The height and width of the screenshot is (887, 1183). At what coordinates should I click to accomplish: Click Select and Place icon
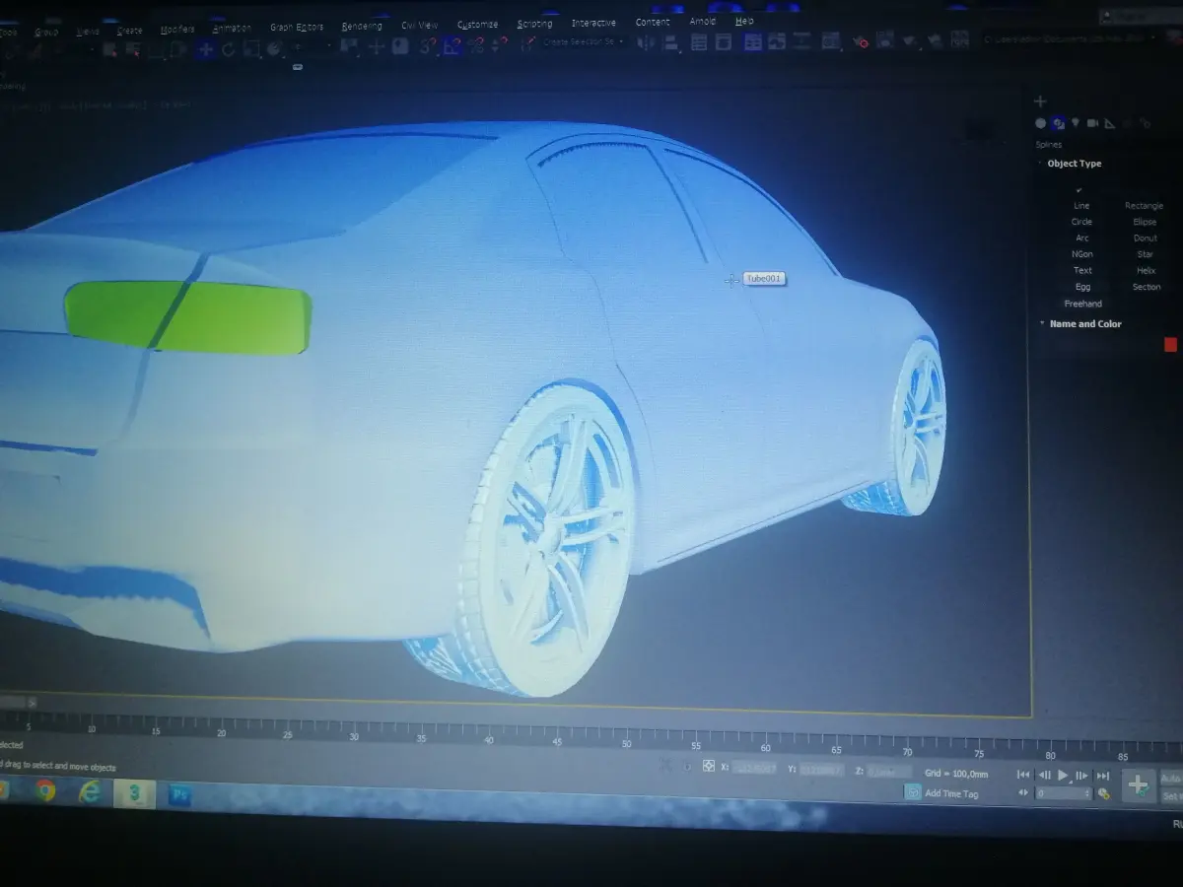pos(275,48)
